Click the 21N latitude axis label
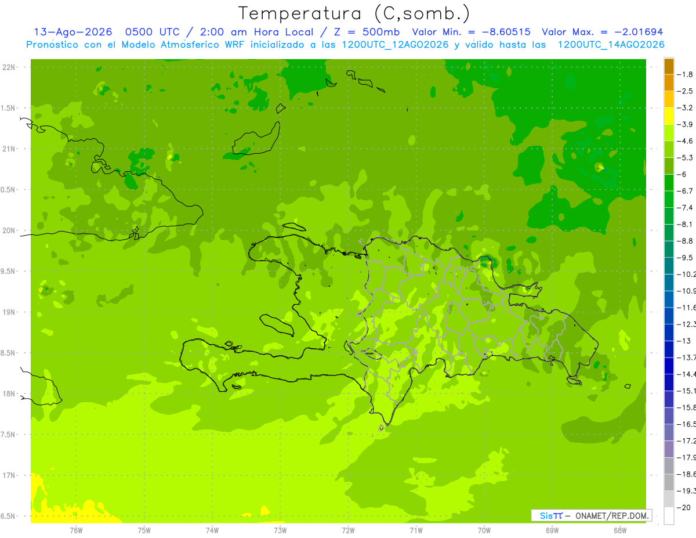 click(x=9, y=149)
